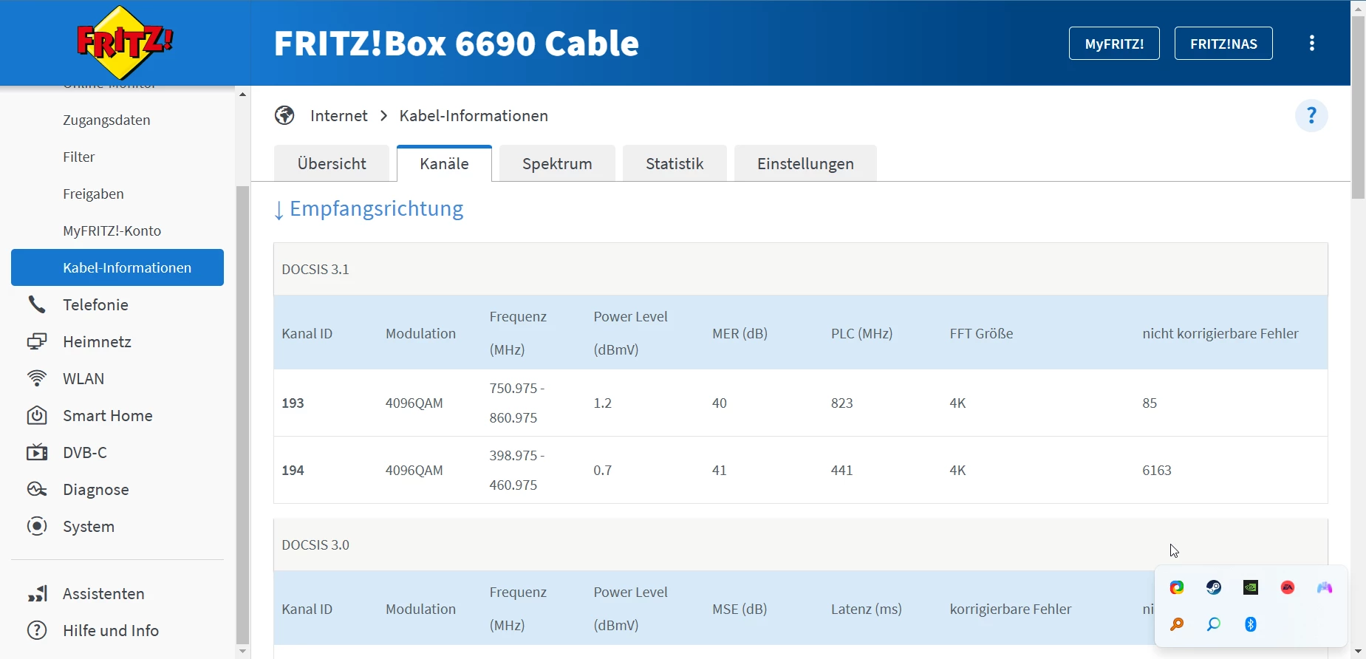Screen dimensions: 1366x659
Task: Open the three-dot options menu
Action: point(1312,43)
